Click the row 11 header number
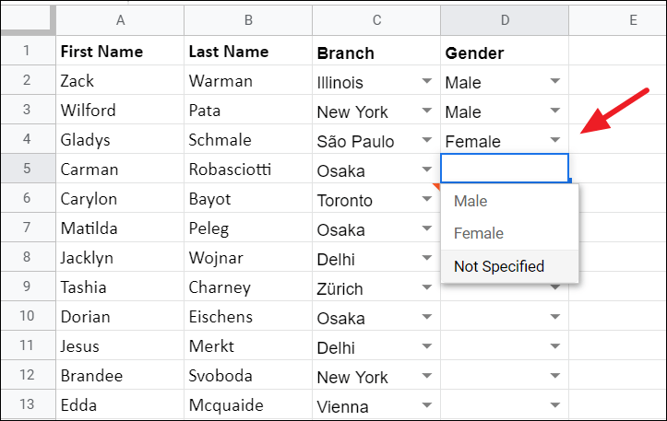The image size is (667, 421). coord(27,346)
